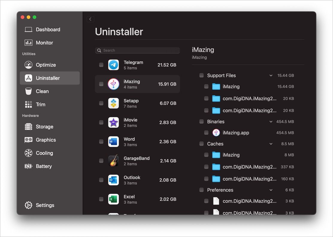Check the Support Files group checkbox

tap(202, 75)
